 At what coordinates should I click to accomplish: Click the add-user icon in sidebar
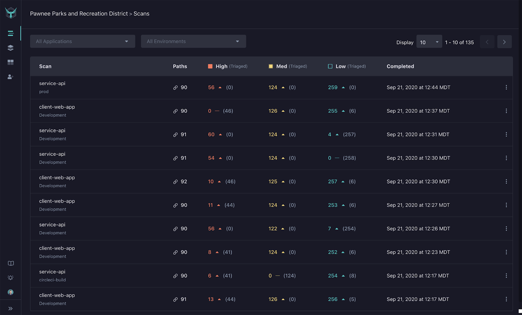[11, 77]
